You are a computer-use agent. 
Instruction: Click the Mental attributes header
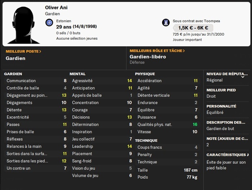(x=77, y=74)
